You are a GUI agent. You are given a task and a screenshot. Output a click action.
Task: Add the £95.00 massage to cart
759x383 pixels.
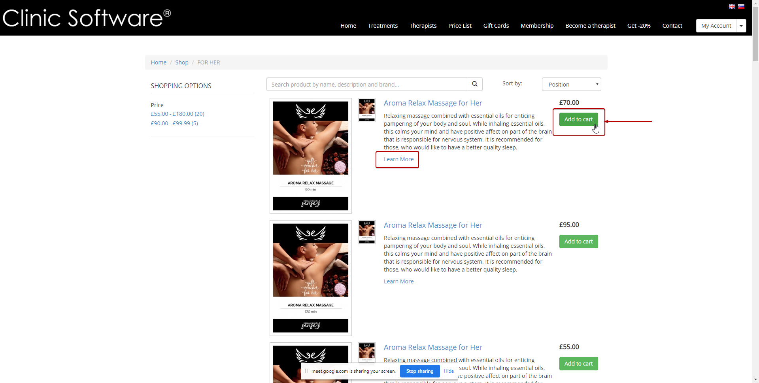tap(578, 241)
